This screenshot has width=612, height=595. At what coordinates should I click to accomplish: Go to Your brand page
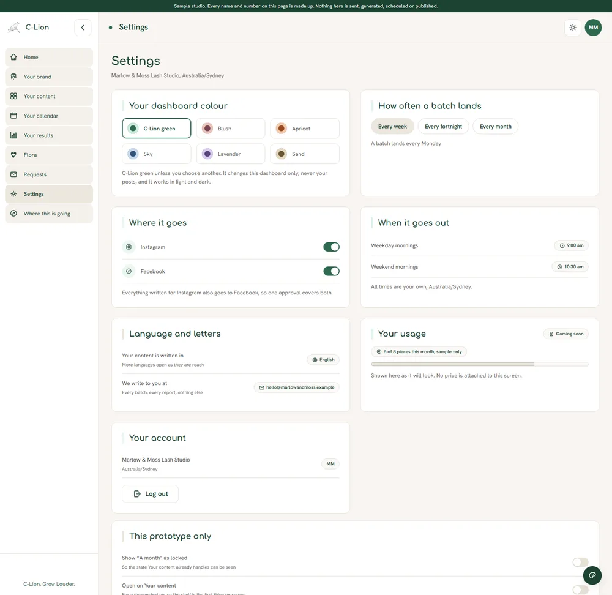49,77
